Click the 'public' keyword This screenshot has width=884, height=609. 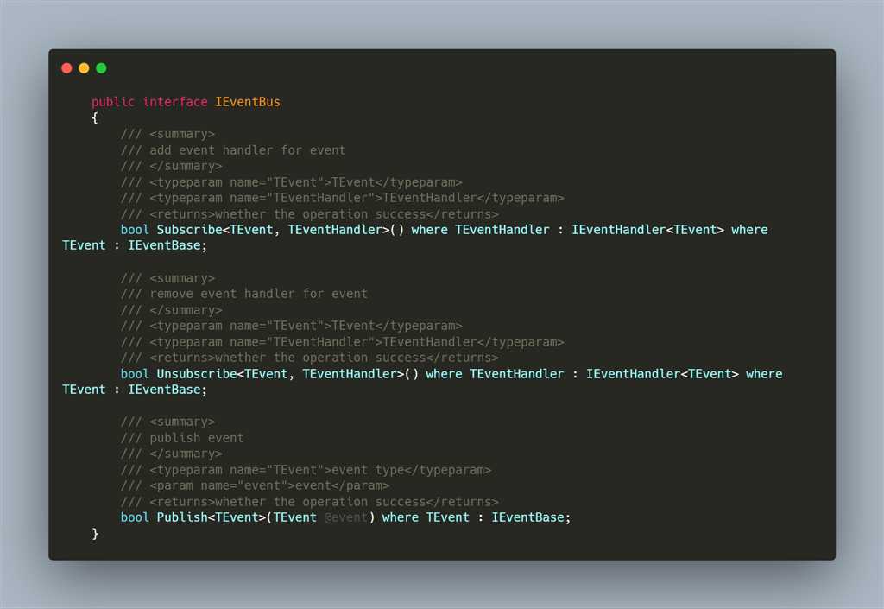point(113,102)
